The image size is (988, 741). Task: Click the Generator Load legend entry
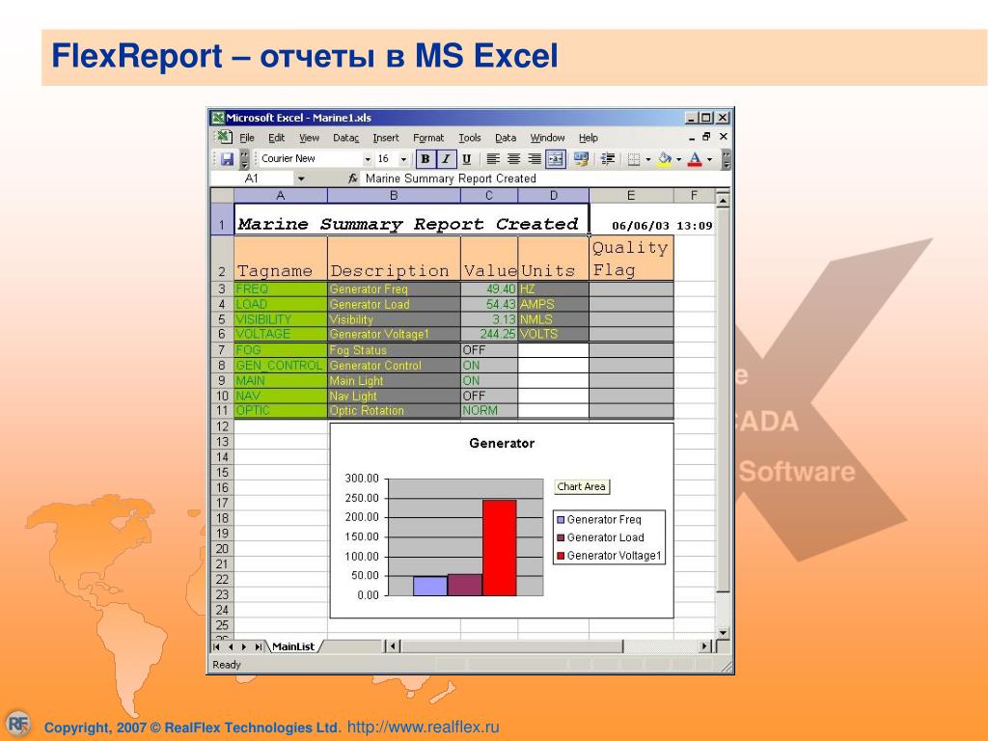pyautogui.click(x=600, y=537)
